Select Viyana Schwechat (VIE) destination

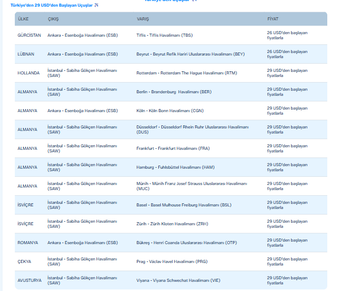pyautogui.click(x=178, y=280)
